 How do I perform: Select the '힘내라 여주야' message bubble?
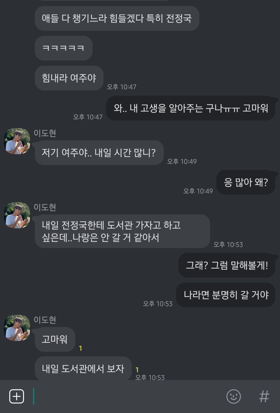pyautogui.click(x=69, y=78)
